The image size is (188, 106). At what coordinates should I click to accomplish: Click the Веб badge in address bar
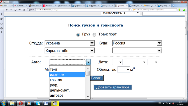[x=31, y=10]
